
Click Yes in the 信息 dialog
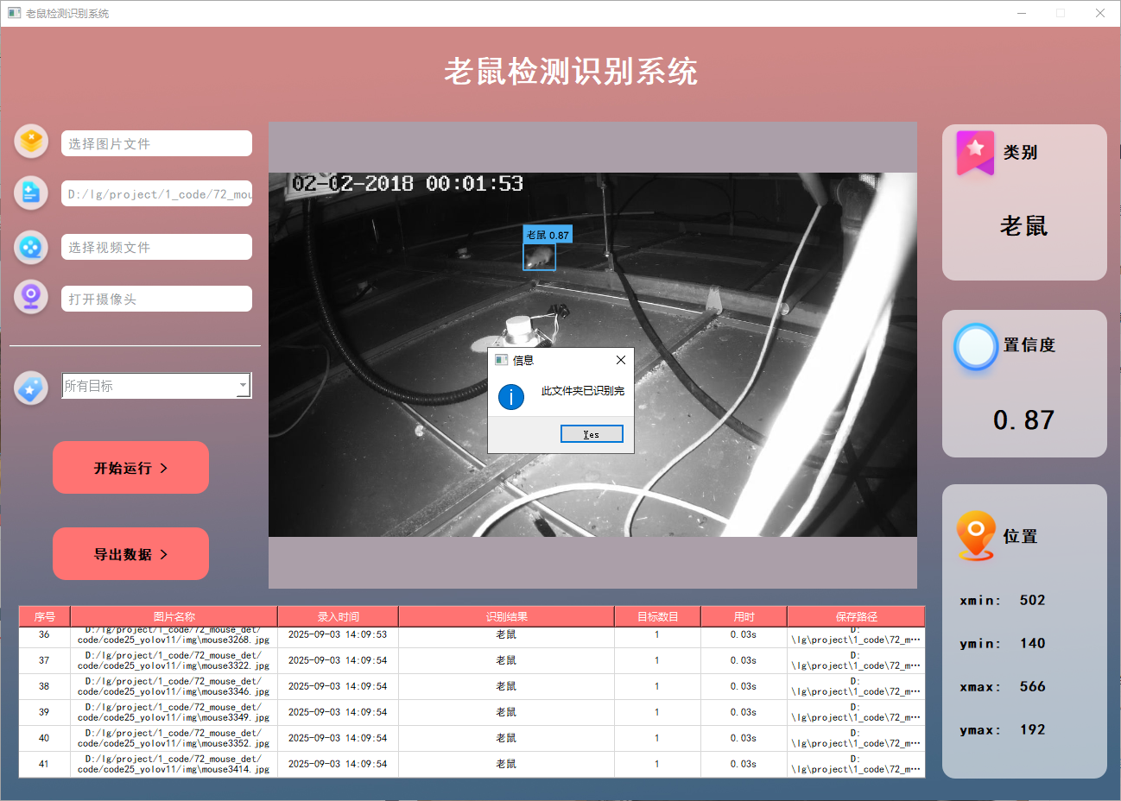(x=592, y=434)
